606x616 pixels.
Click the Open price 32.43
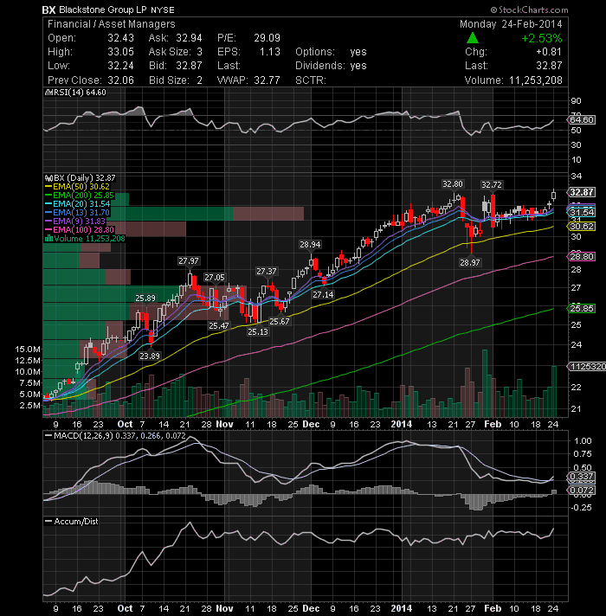click(120, 38)
